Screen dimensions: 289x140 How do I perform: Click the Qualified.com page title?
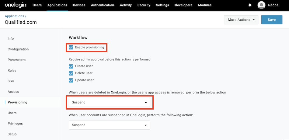tap(21, 22)
